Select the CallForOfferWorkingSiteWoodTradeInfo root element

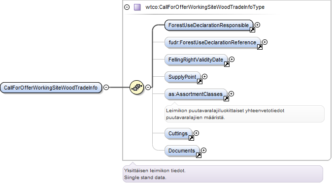pyautogui.click(x=51, y=88)
